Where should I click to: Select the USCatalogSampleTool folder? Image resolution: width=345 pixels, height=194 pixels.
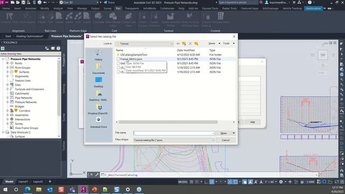[134, 54]
